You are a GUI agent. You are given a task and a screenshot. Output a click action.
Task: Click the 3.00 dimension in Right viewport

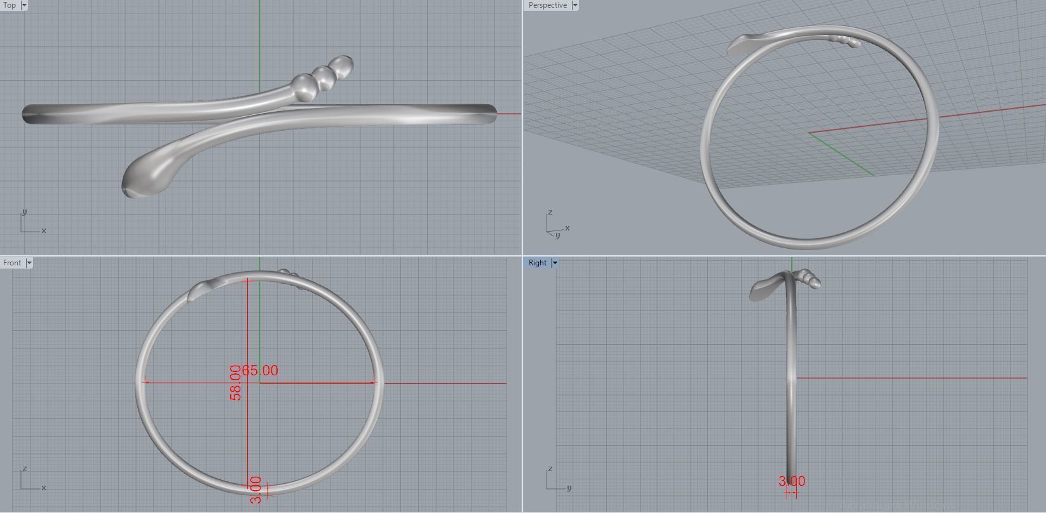coord(792,481)
